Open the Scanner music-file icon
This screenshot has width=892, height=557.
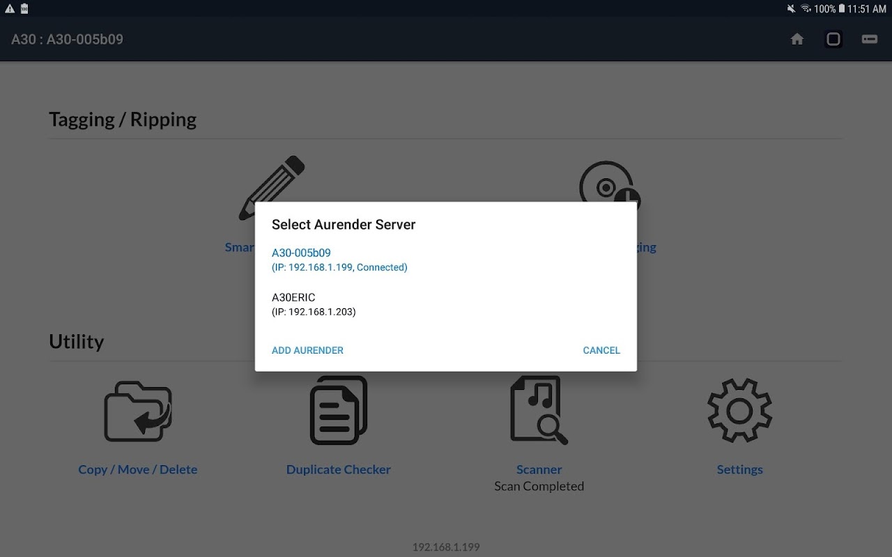pos(539,410)
